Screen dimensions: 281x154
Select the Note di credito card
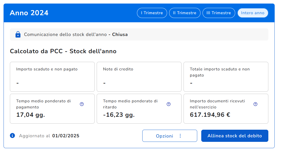point(139,76)
